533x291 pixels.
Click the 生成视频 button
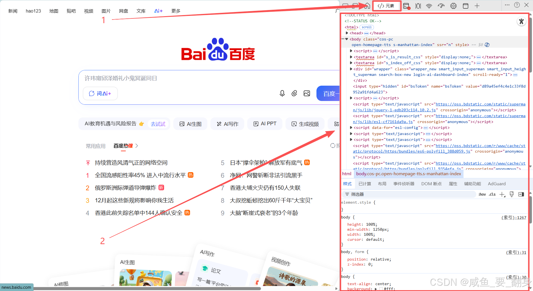305,124
